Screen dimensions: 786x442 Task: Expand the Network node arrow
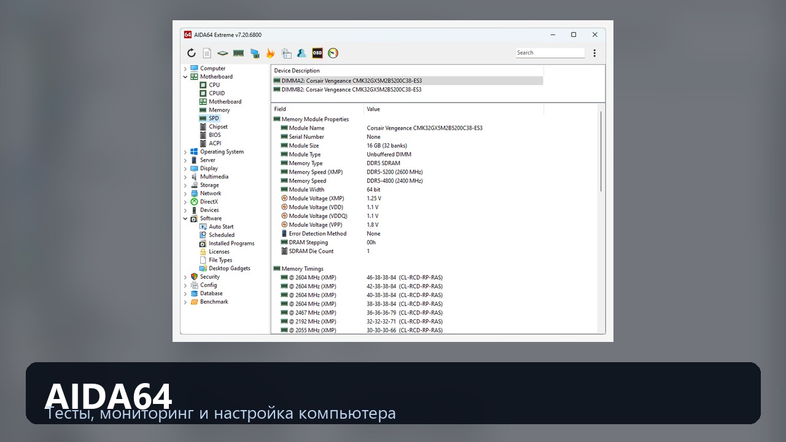click(185, 193)
